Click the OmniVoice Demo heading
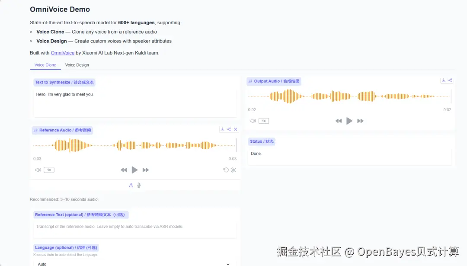The height and width of the screenshot is (266, 467). (x=60, y=9)
